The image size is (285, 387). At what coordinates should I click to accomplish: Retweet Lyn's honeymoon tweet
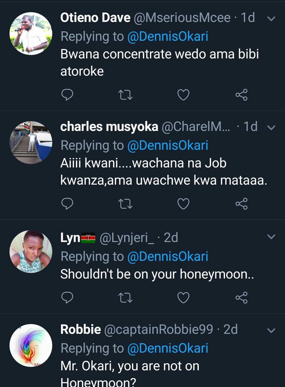pyautogui.click(x=125, y=298)
